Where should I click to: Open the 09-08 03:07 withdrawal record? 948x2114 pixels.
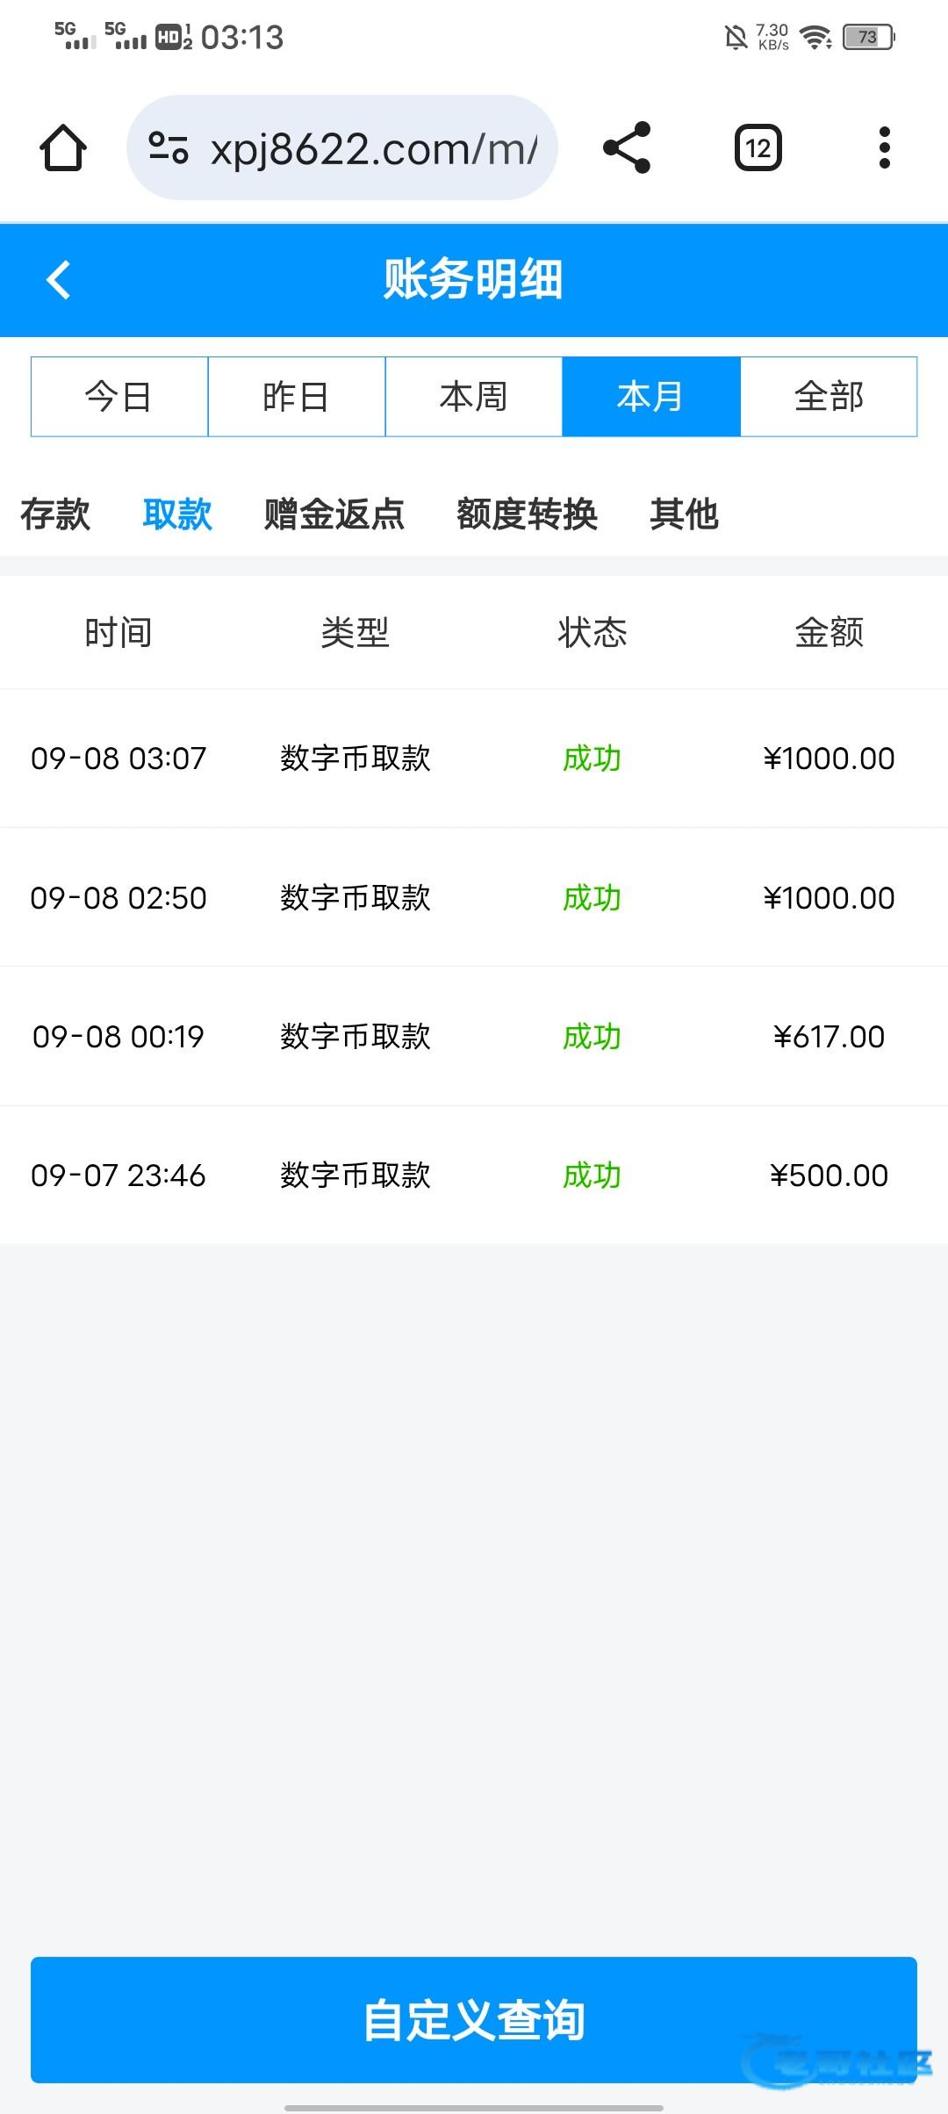pos(474,759)
